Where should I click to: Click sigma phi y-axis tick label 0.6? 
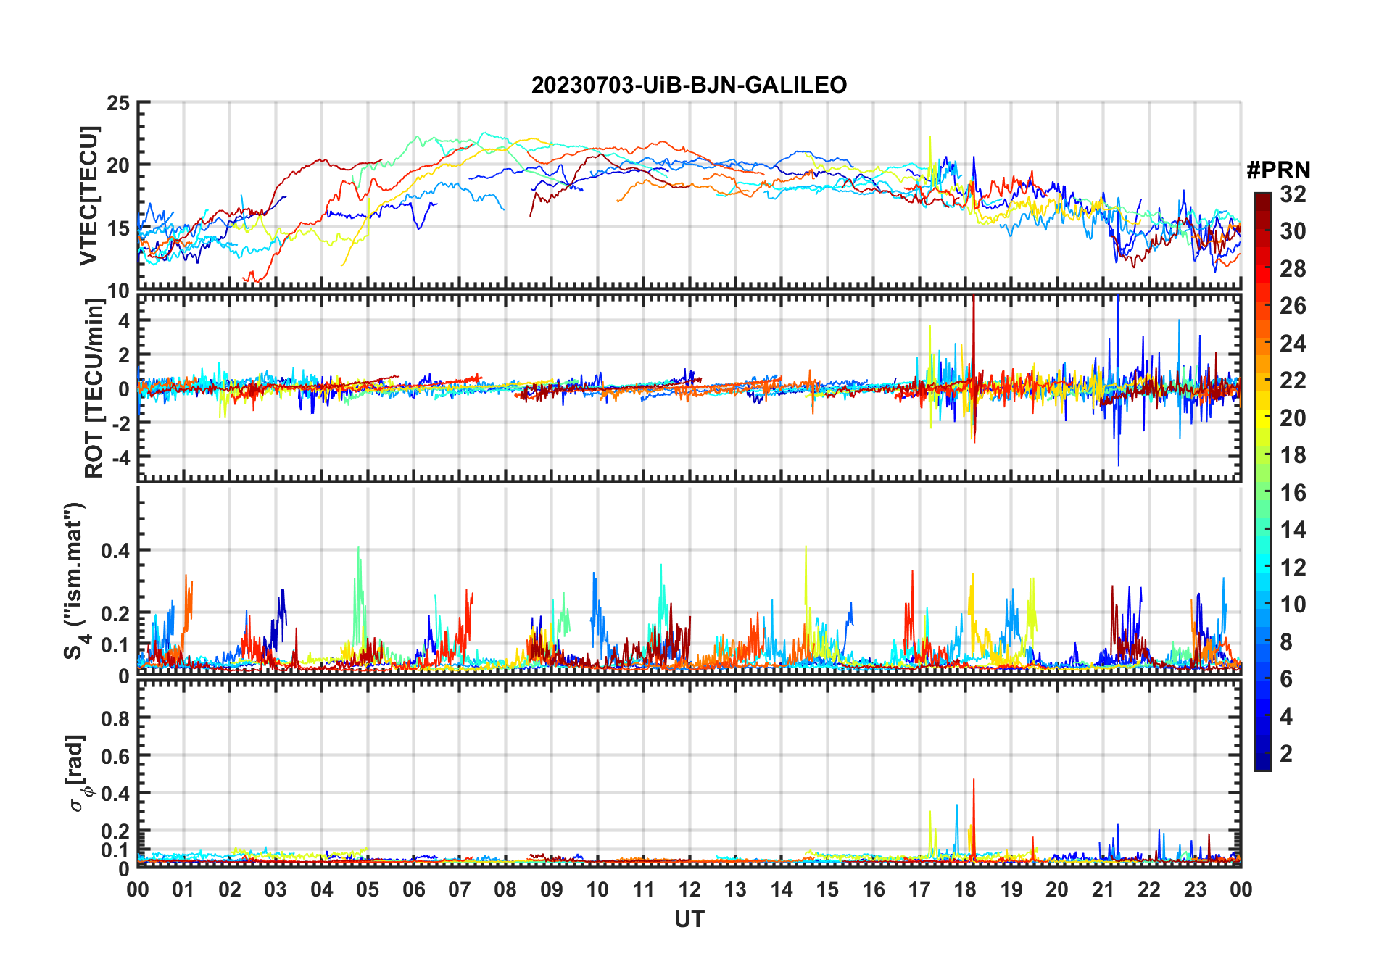pyautogui.click(x=116, y=756)
